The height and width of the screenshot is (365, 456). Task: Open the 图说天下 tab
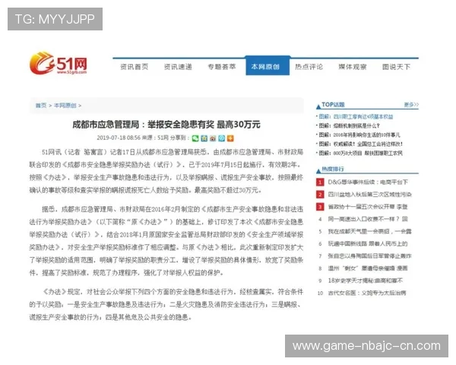coord(396,67)
